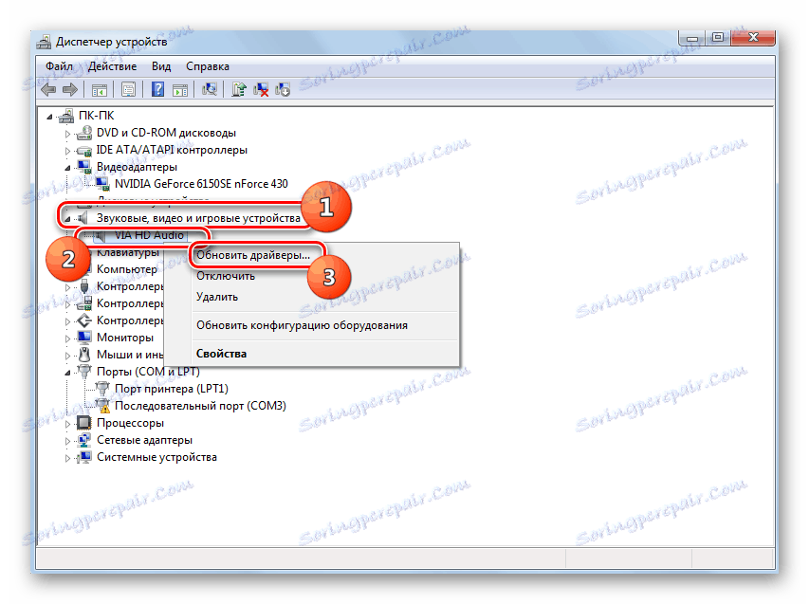Select the Сетевые адаптеры label
Viewport: 809px width, 604px height.
click(x=144, y=440)
